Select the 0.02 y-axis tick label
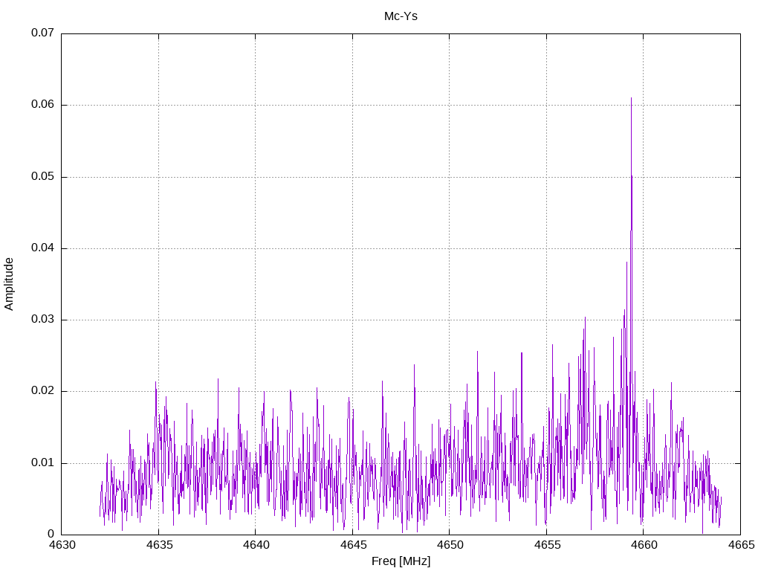This screenshot has height=571, width=761. [42, 391]
